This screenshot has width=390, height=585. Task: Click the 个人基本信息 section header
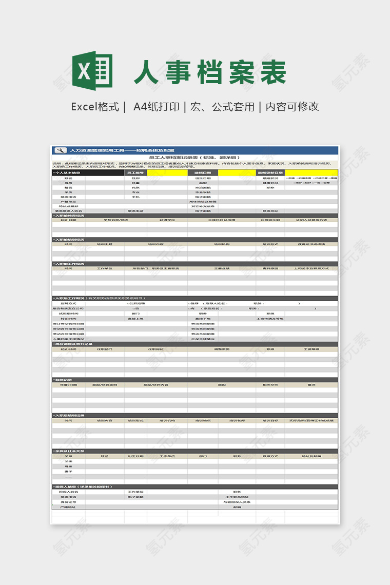[88, 173]
